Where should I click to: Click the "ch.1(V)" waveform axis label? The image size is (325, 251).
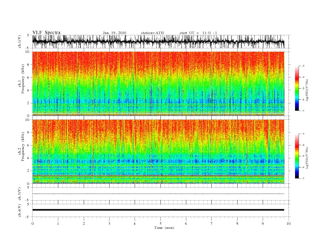[20, 41]
